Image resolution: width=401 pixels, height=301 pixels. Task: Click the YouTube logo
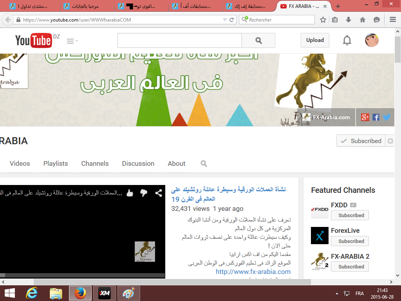[34, 40]
